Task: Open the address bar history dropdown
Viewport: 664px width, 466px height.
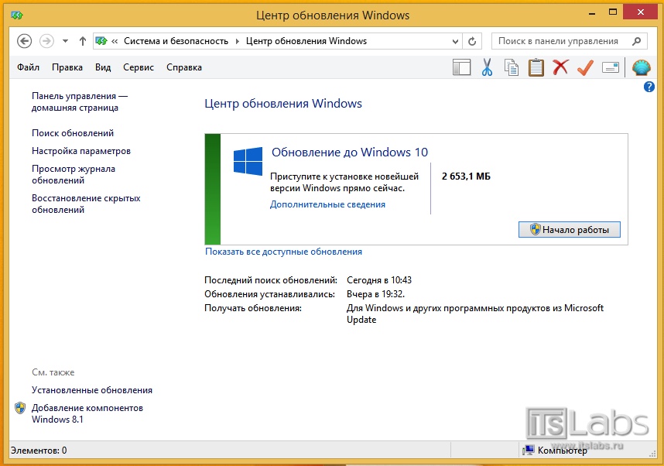Action: [455, 42]
